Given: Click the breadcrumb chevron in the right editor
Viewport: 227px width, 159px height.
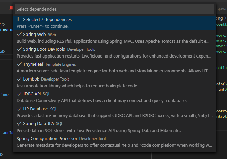Looking at the screenshot, I should pos(225,18).
